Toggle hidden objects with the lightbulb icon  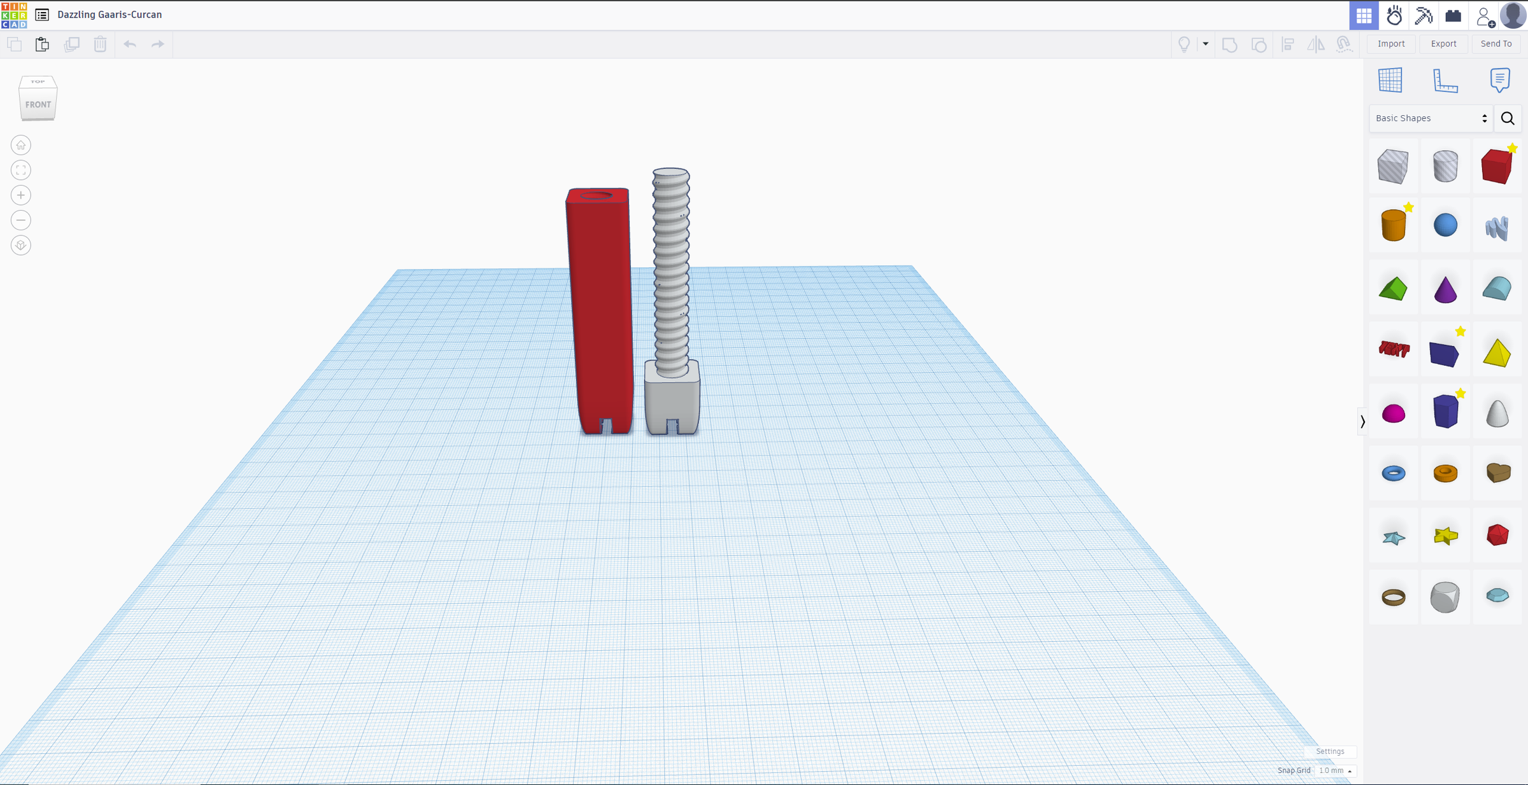(1184, 44)
